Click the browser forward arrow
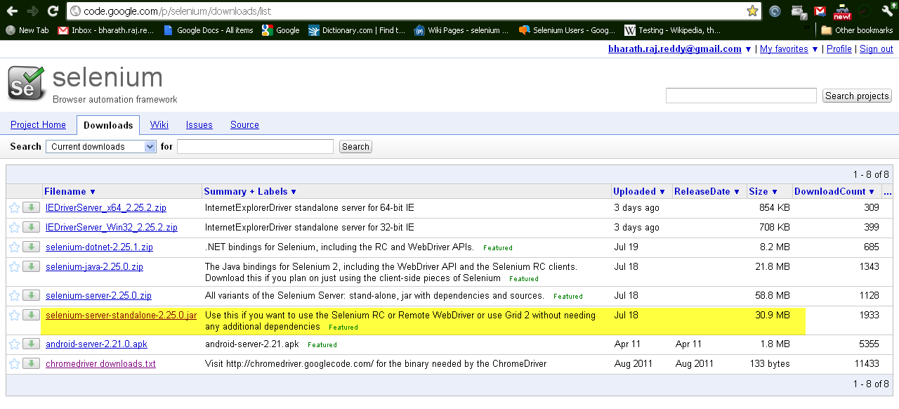 pyautogui.click(x=32, y=11)
